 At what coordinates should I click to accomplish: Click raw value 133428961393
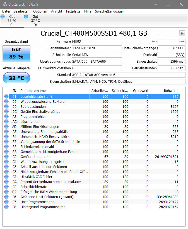point(167,197)
